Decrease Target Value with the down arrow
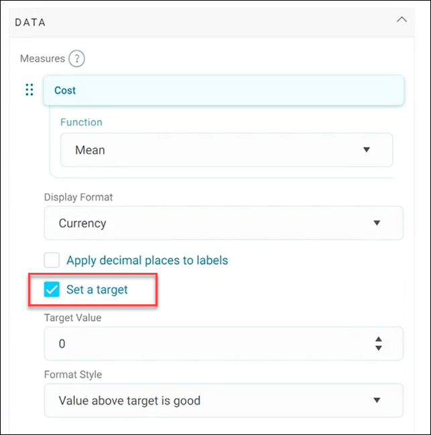 [379, 348]
